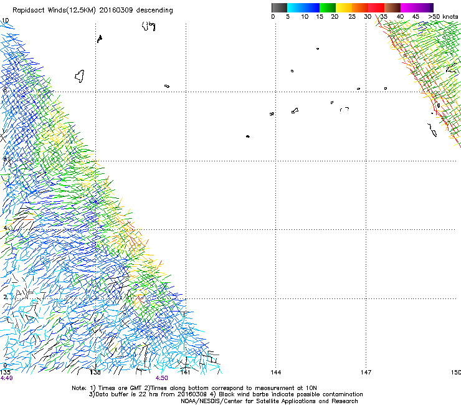Click the orange 25-30 knots legend color
Screen dimensions: 461x405
[x=360, y=7]
